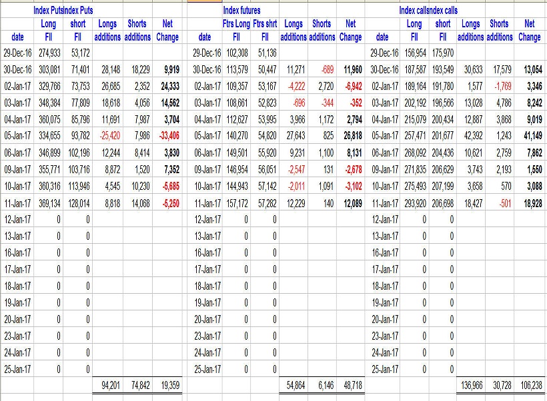The image size is (547, 401).
Task: Click Index futures net change total 48,718
Action: pos(350,386)
